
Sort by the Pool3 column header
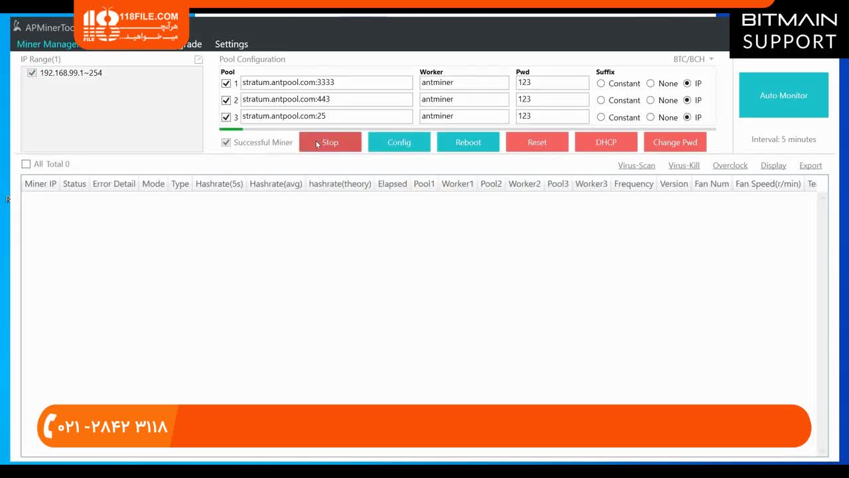pos(558,184)
